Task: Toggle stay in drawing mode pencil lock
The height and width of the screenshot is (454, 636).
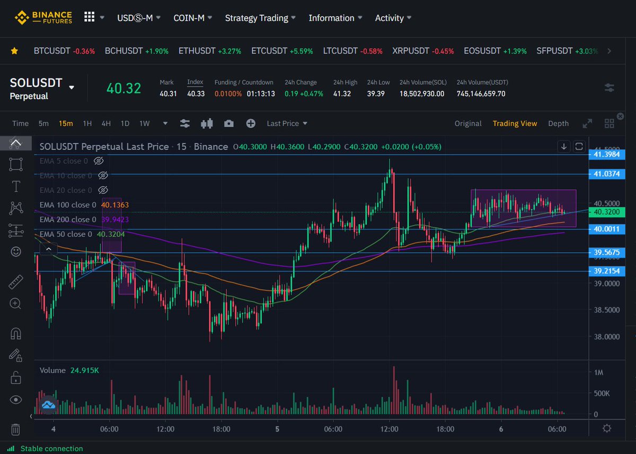Action: pyautogui.click(x=16, y=355)
